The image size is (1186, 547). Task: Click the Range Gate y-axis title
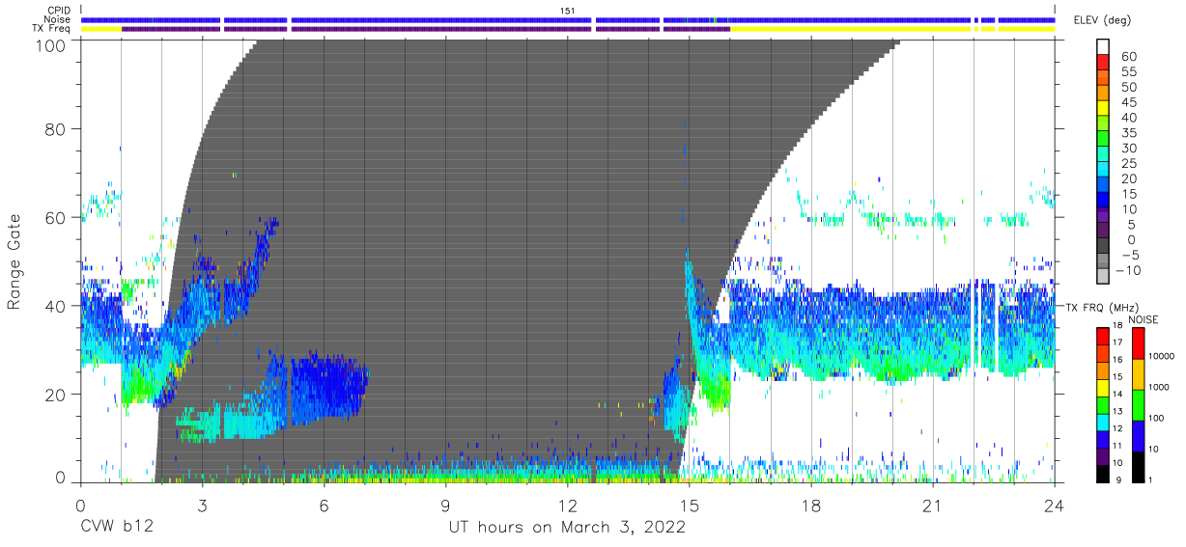15,261
